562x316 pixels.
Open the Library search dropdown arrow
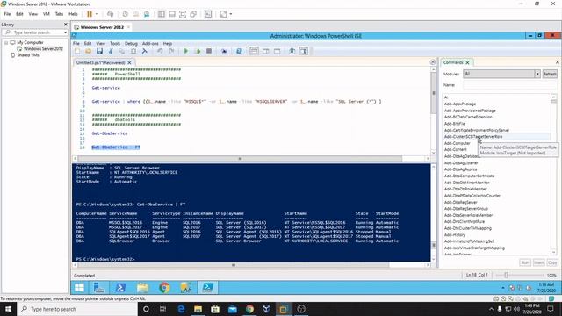pyautogui.click(x=65, y=32)
